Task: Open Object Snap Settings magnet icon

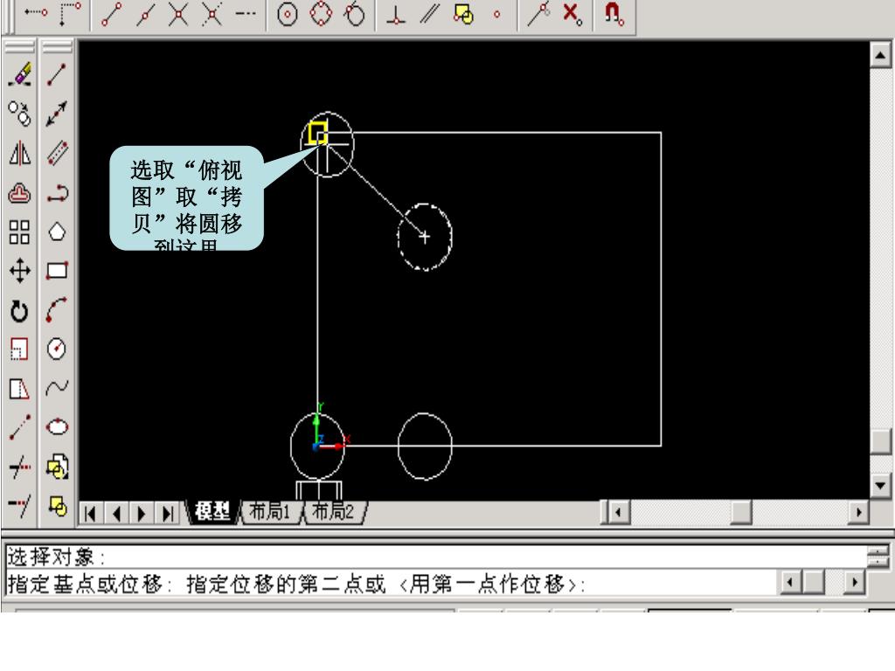Action: [x=614, y=14]
